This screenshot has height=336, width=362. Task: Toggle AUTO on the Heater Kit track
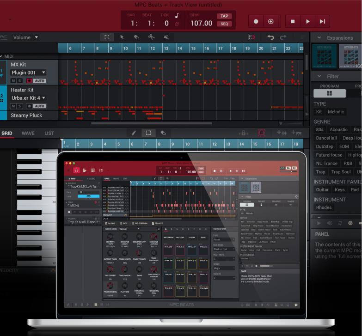pyautogui.click(x=39, y=106)
